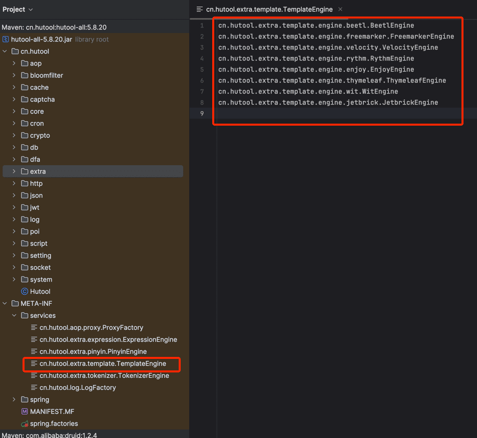Screen dimensions: 477x438
Task: Click the services folder icon
Action: tap(25, 315)
